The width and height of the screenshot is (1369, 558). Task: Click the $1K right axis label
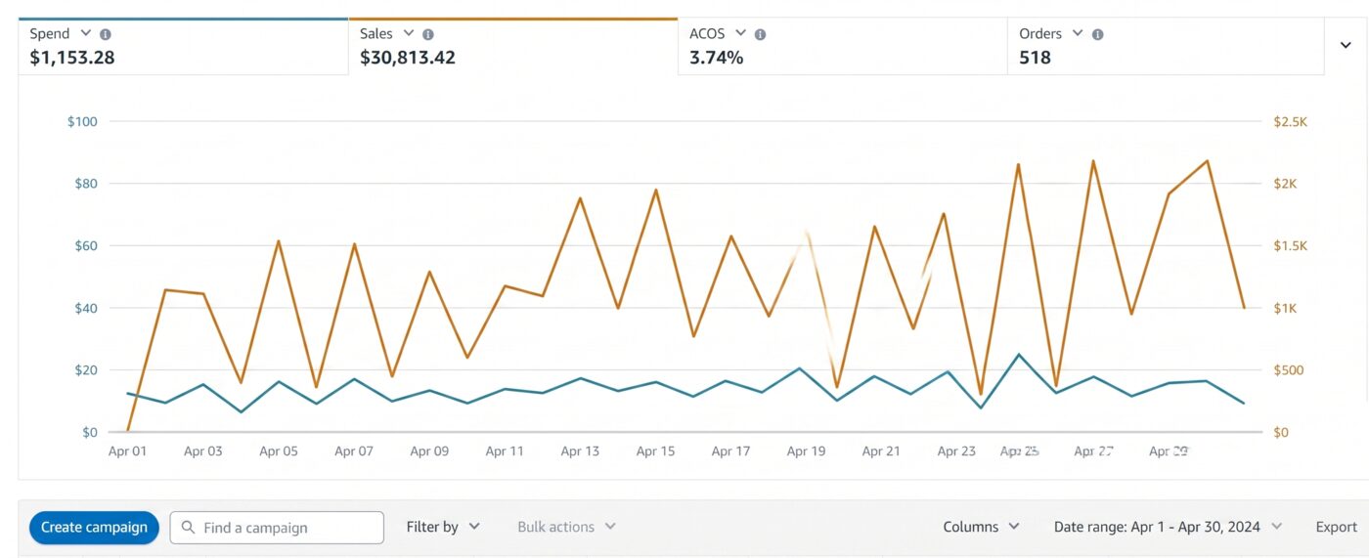(1285, 308)
